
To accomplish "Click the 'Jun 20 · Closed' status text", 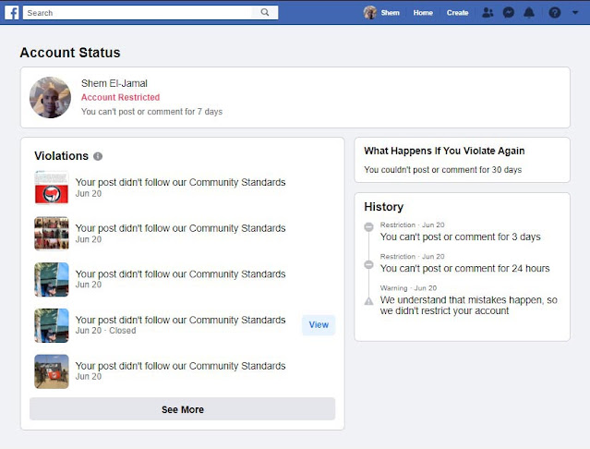I will tap(106, 331).
